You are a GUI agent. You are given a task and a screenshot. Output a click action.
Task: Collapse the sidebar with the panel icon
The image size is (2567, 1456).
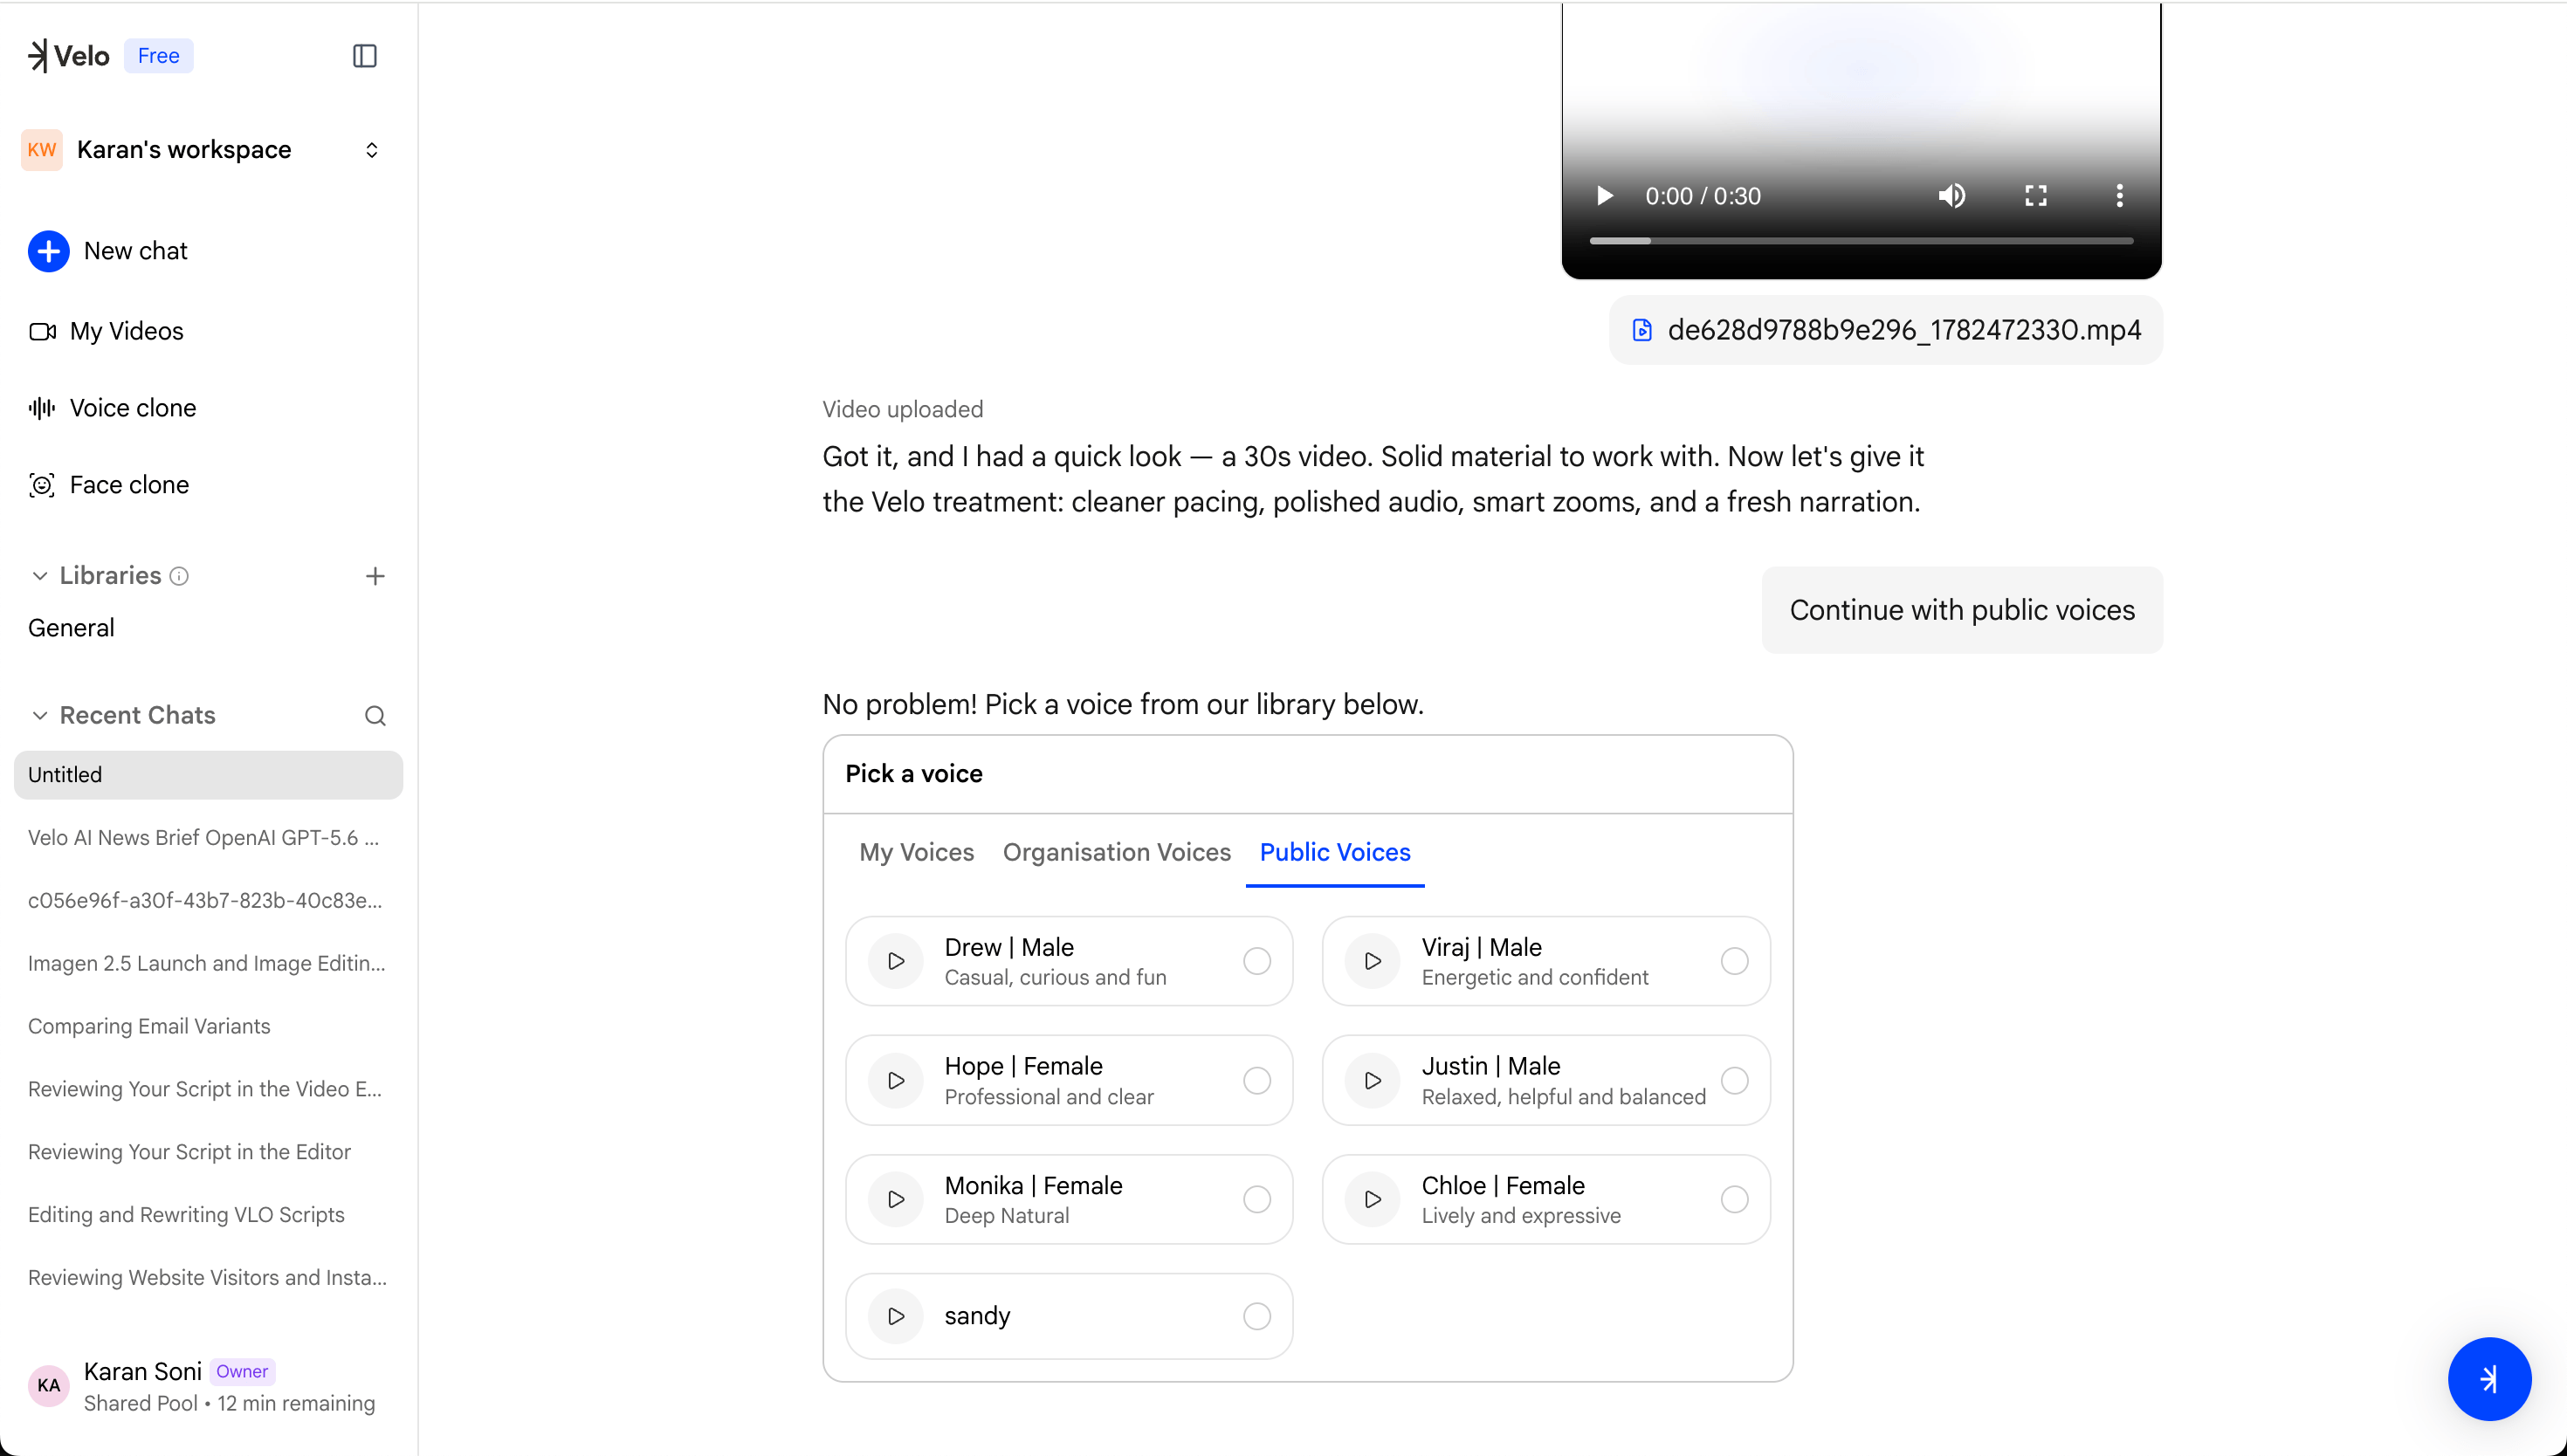(x=365, y=56)
